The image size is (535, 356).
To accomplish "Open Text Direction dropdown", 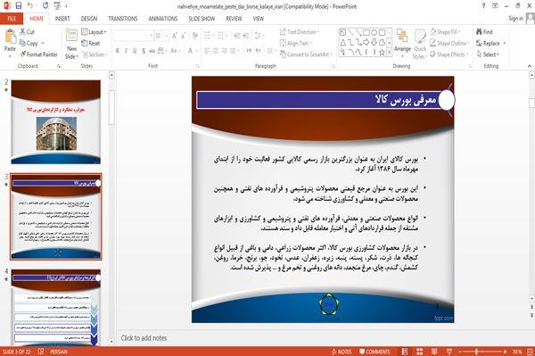I will point(300,32).
